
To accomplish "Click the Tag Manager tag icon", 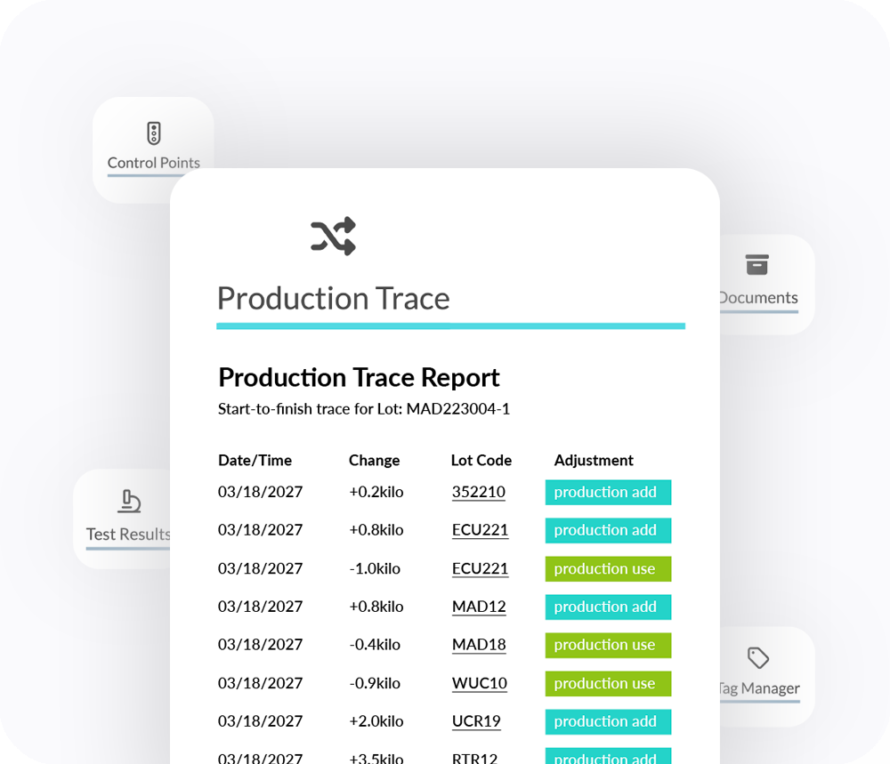I will [x=758, y=658].
